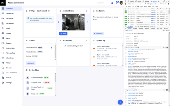This screenshot has width=170, height=106.
Task: Open options menu for System log widget
Action: coord(120,40)
